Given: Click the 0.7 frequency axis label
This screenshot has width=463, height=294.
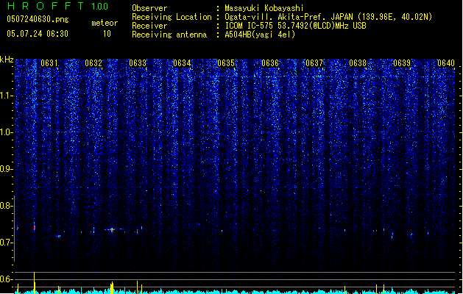Looking at the screenshot, I should pos(7,243).
